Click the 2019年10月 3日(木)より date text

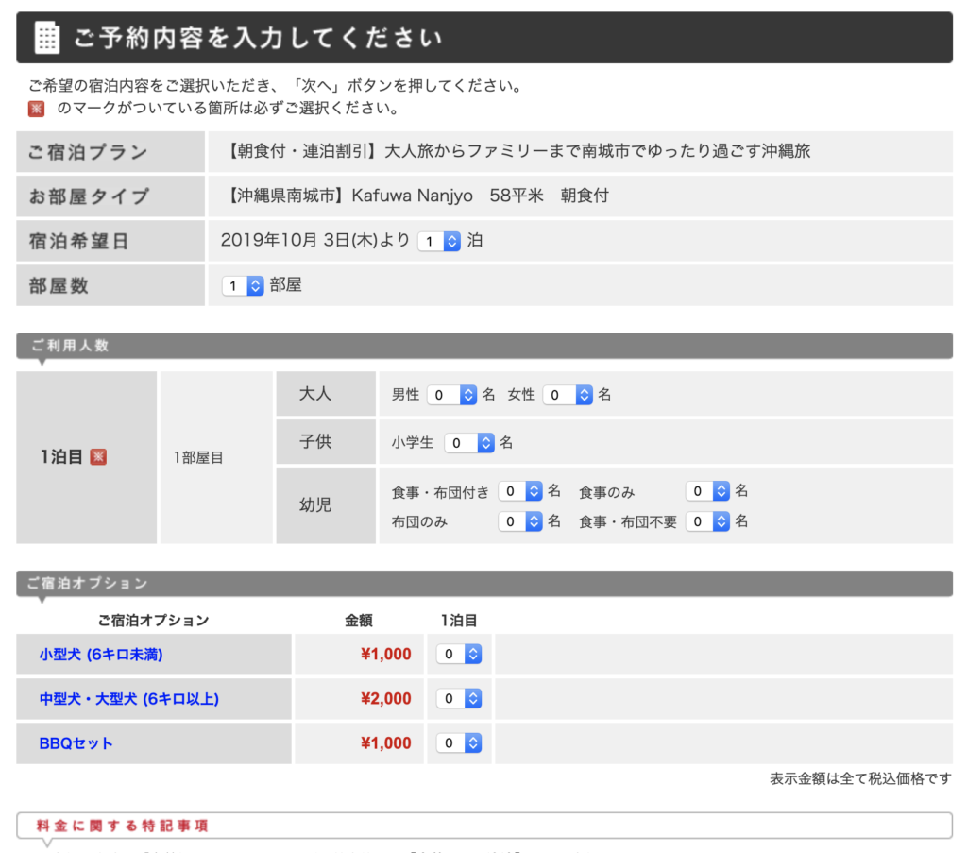tap(315, 241)
